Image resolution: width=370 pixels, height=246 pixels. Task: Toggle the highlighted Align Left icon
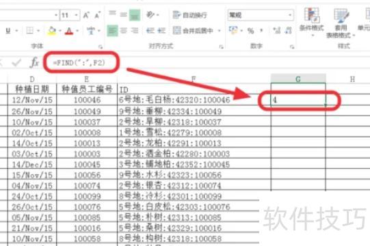coord(112,31)
